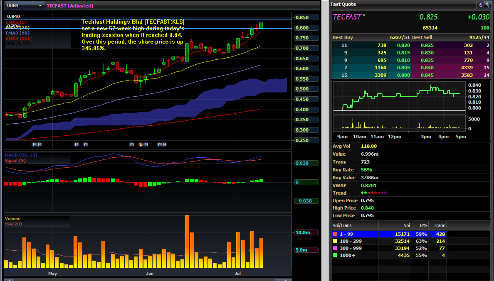Screen dimensions: 494x281
Task: Click the TECFAST (Adjusted) chart title
Action: [69, 6]
